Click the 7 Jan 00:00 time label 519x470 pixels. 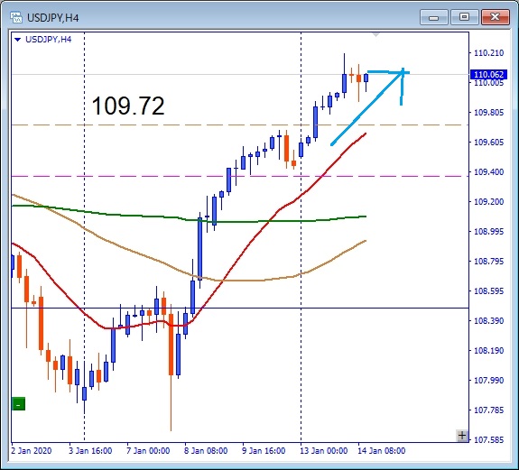click(148, 451)
